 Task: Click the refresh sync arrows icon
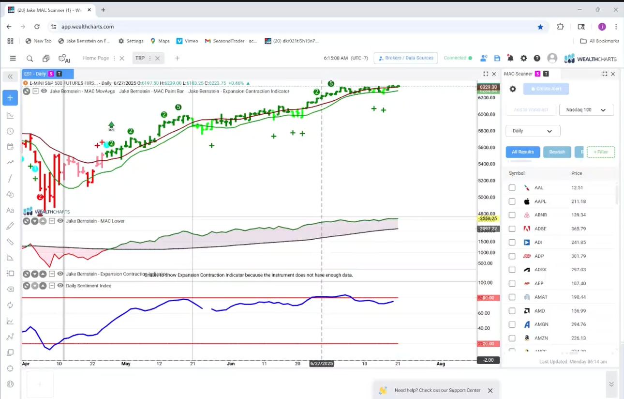coord(10,305)
